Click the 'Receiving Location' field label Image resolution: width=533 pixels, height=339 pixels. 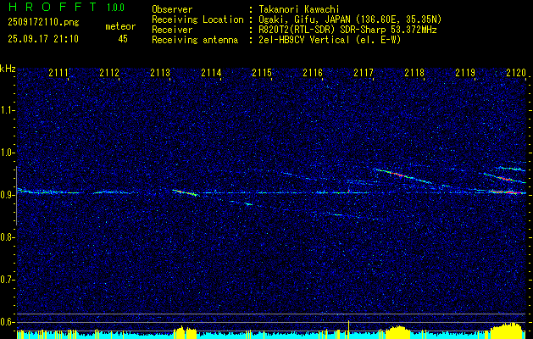point(197,19)
